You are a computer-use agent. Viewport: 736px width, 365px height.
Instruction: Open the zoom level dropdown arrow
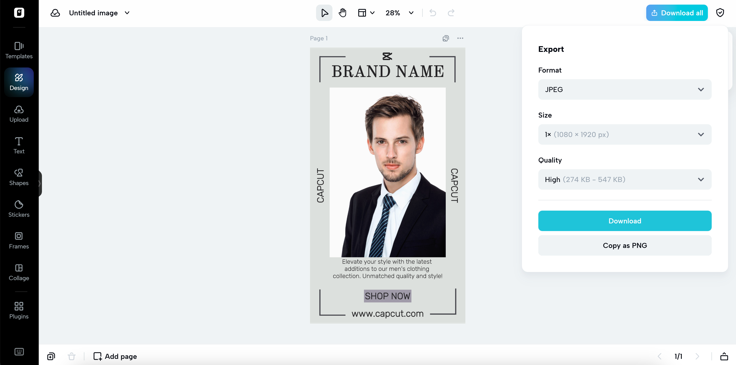tap(411, 13)
